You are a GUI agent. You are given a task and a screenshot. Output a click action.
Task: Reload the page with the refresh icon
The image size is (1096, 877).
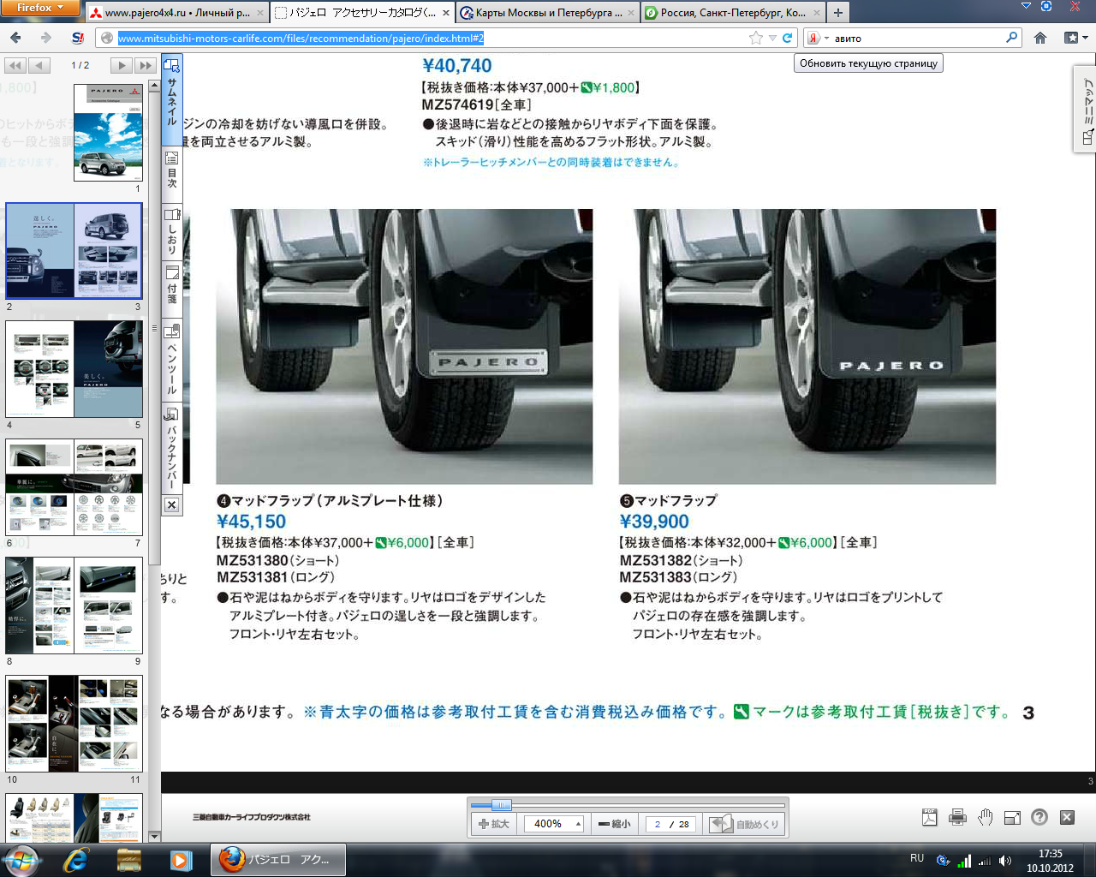[788, 38]
